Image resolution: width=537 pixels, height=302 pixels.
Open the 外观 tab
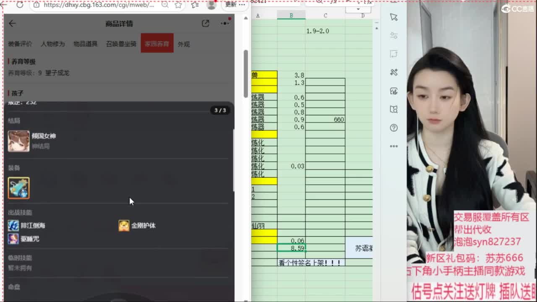184,44
